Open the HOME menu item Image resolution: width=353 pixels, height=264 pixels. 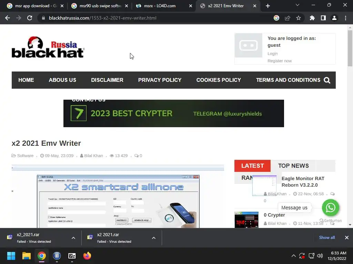pos(26,80)
